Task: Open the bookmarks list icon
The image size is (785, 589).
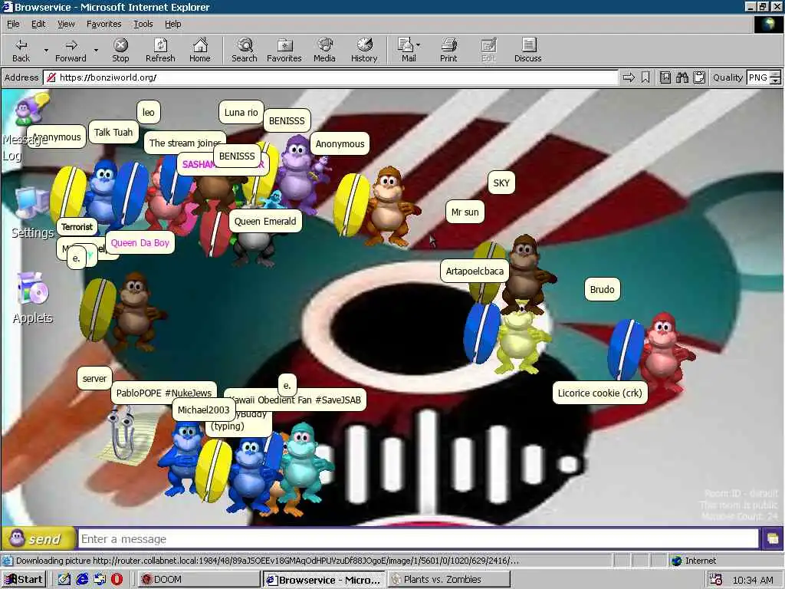Action: tap(665, 77)
